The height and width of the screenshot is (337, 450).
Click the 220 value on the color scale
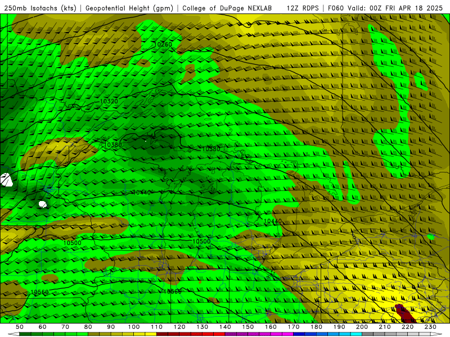pos(407,327)
